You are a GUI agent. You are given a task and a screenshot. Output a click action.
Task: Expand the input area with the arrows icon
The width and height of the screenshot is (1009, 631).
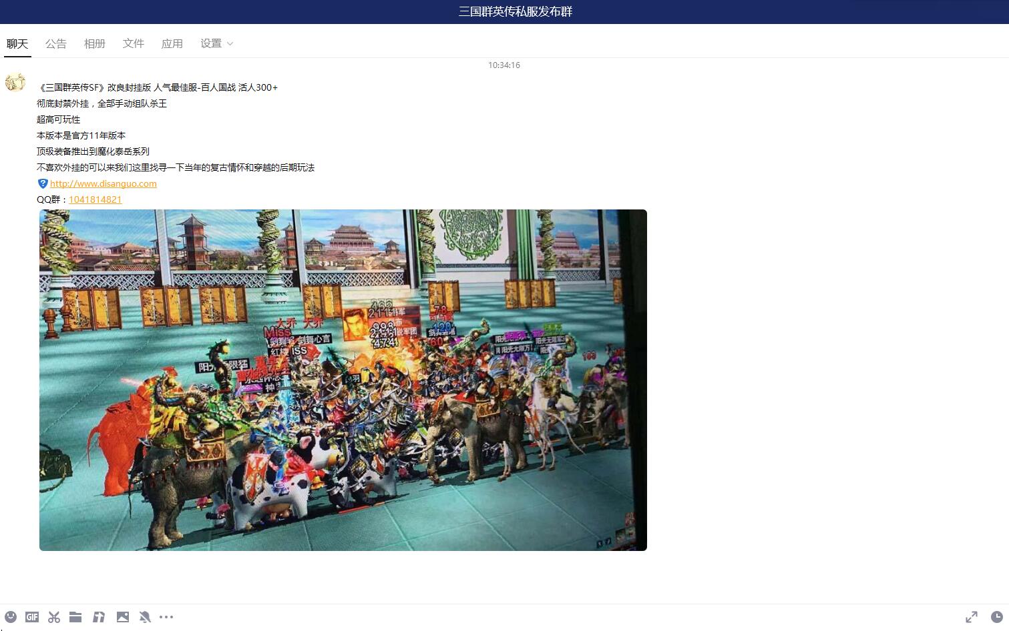click(972, 617)
